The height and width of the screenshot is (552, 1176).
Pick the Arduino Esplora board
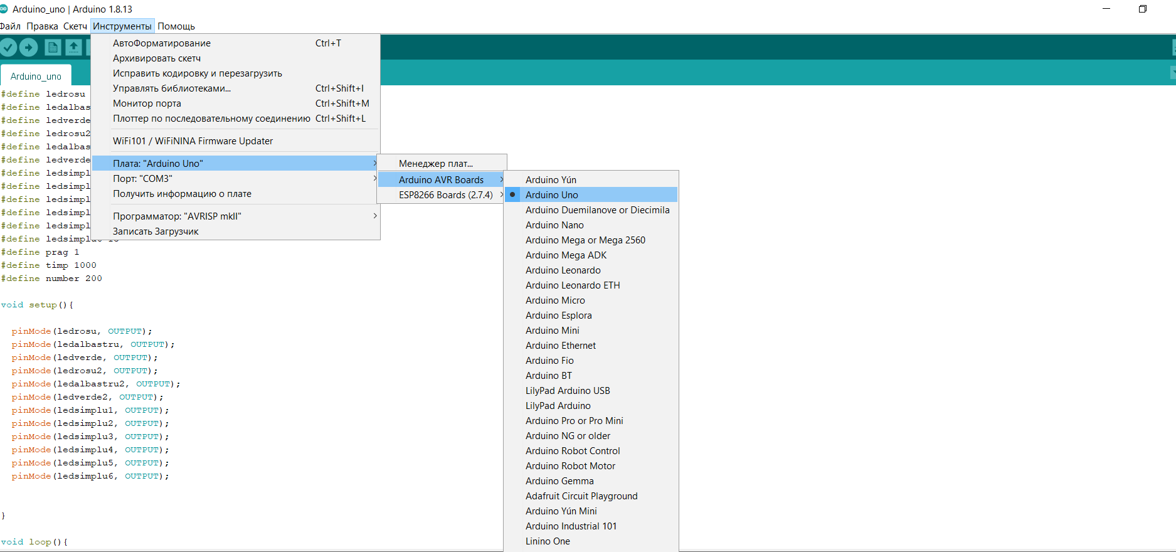click(x=591, y=316)
